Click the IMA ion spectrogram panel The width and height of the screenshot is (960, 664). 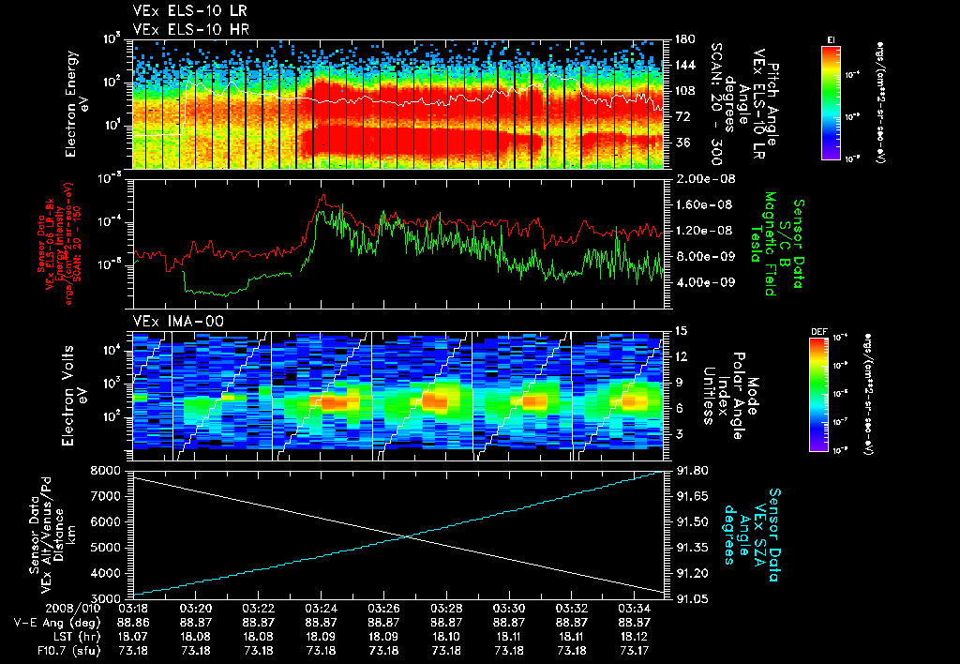(x=397, y=397)
